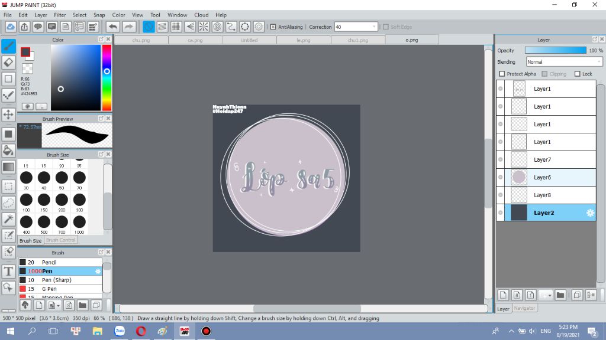
Task: Select the Pen (Sharp) brush
Action: click(x=60, y=280)
